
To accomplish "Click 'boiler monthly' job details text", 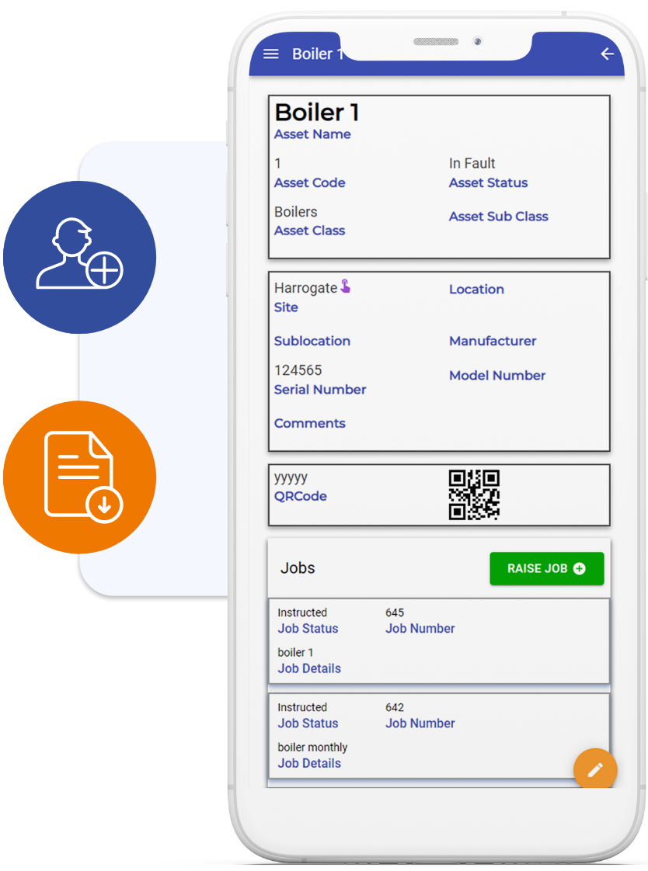I will 312,747.
